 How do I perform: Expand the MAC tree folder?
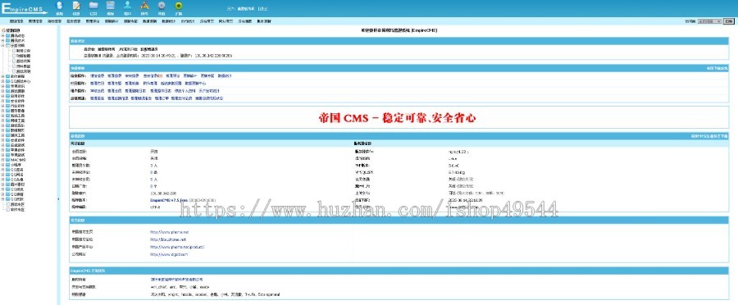coord(2,160)
